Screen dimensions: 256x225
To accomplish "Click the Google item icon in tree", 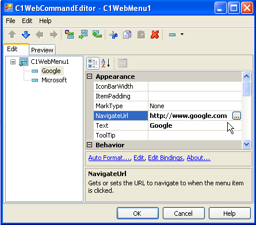I will pyautogui.click(x=35, y=71).
